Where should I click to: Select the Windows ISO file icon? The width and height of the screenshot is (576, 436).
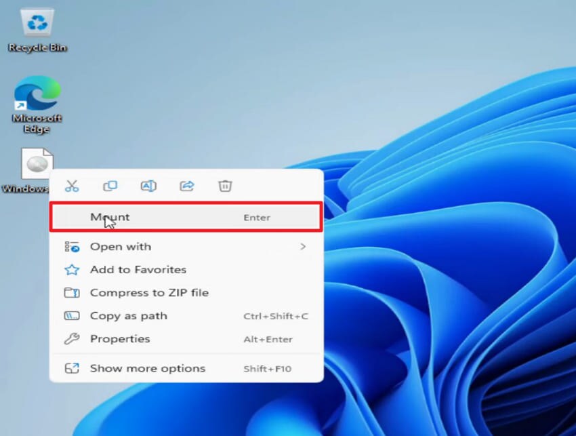click(37, 163)
